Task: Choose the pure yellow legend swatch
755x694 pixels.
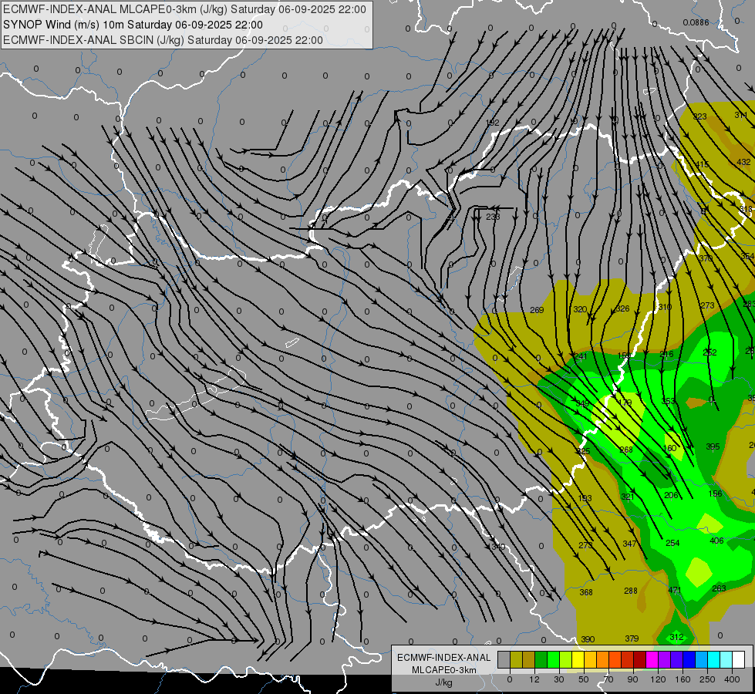Action: coord(578,659)
